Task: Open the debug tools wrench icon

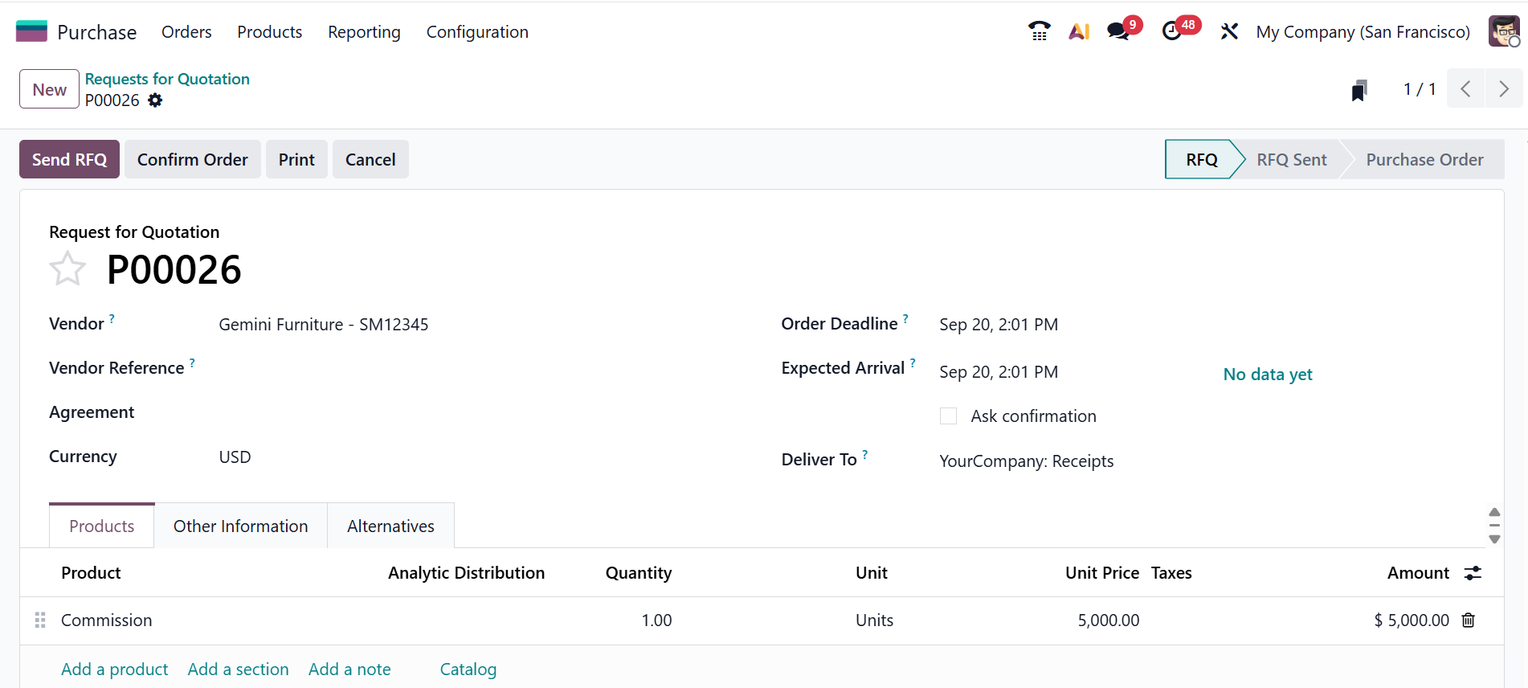Action: pos(1229,31)
